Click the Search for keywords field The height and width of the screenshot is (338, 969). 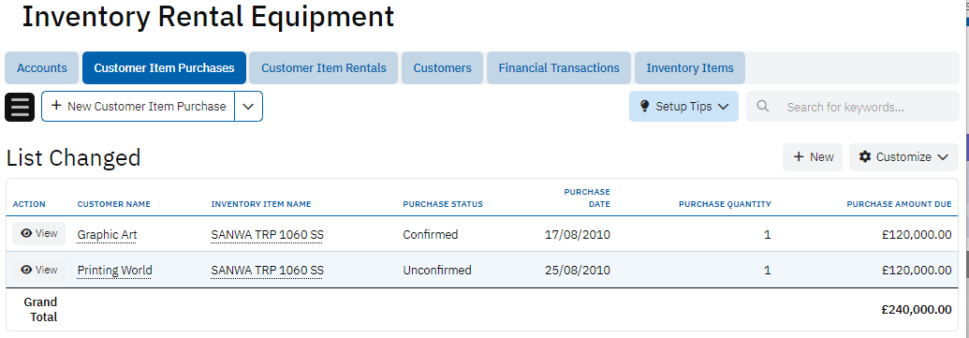tap(853, 107)
